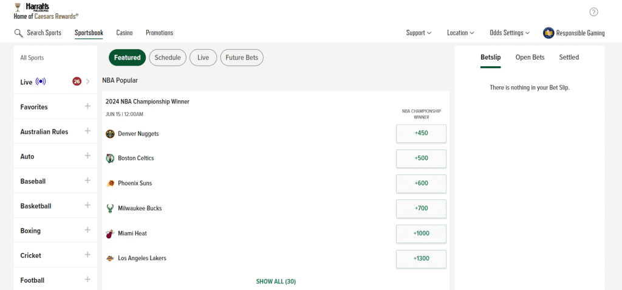Open Live section chevron arrow
Image resolution: width=622 pixels, height=290 pixels.
[x=88, y=81]
